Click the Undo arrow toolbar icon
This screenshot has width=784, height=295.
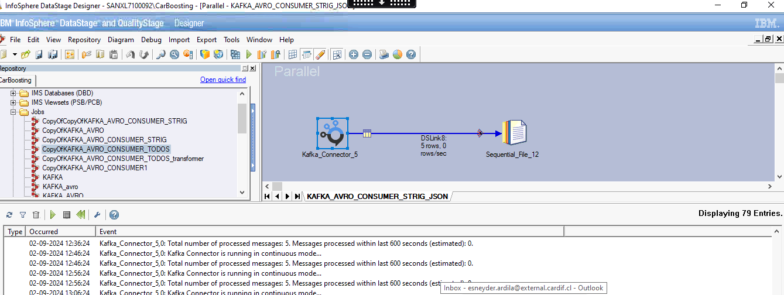[x=131, y=54]
